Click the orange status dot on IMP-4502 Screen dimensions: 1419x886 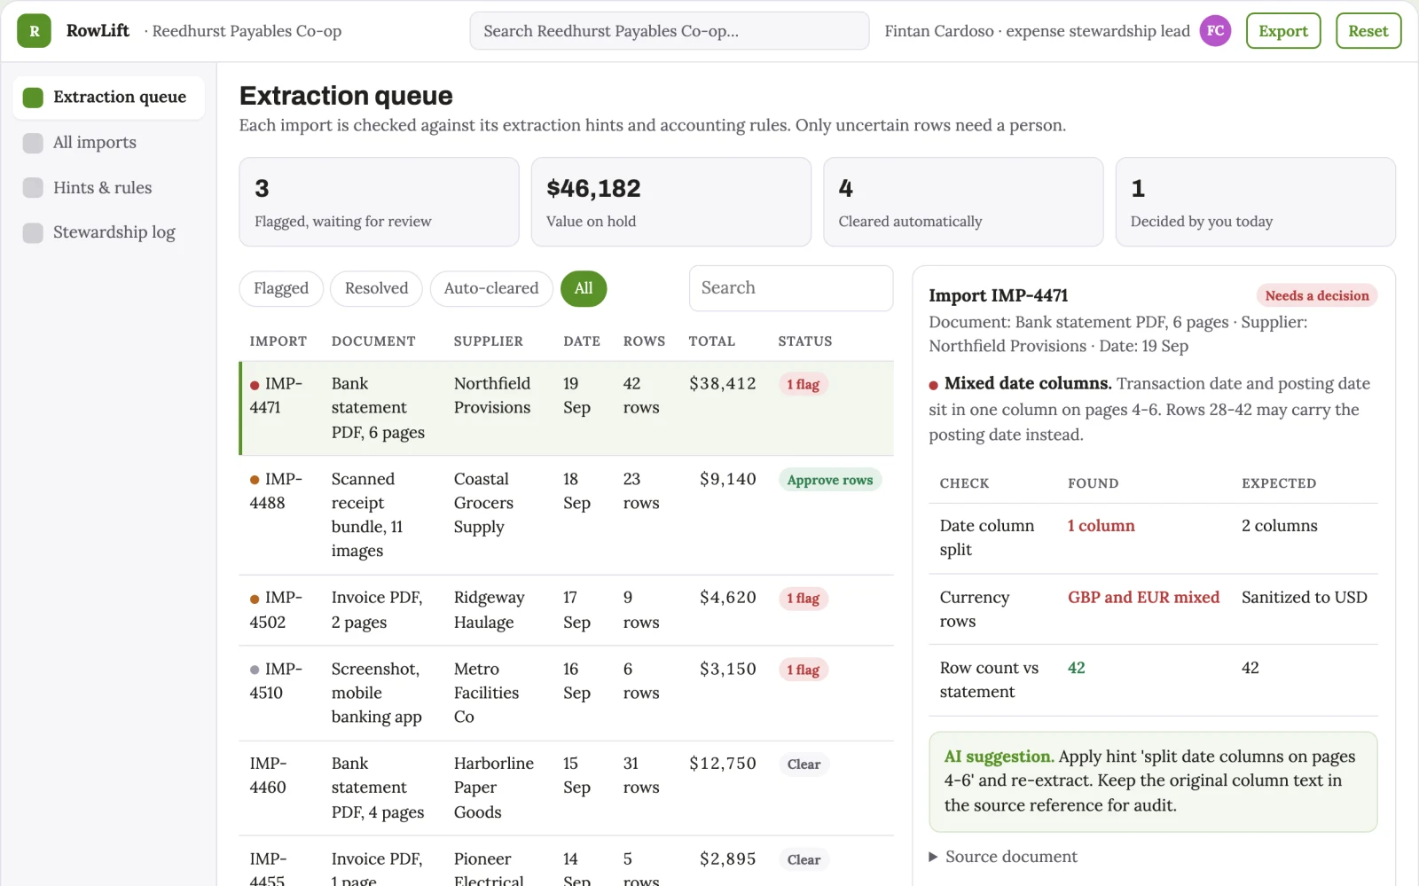coord(255,599)
